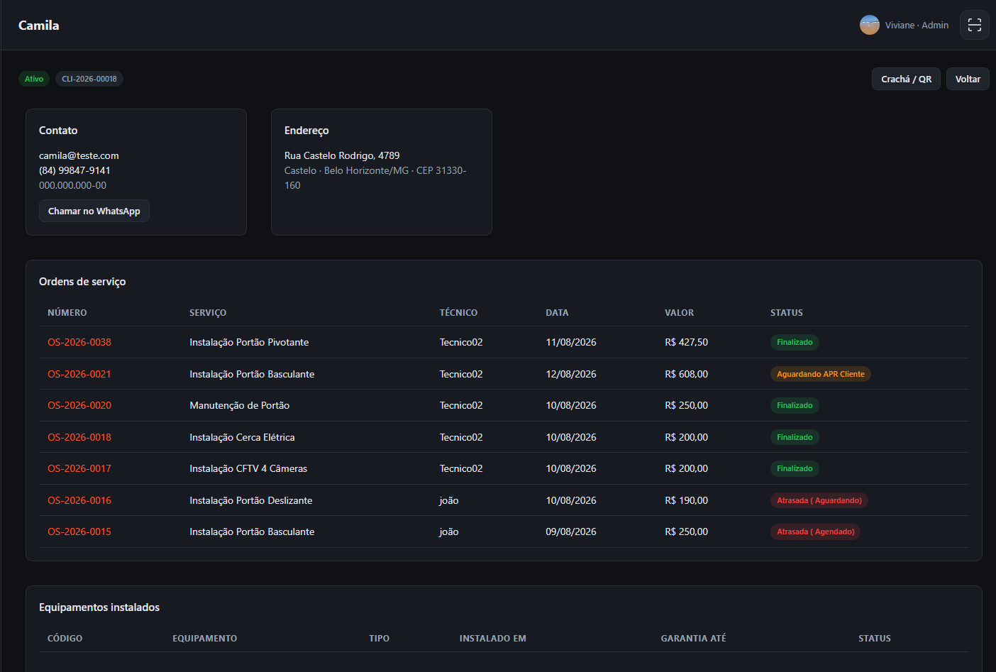This screenshot has width=996, height=672.
Task: Open service order OS-2026-0016
Action: 79,500
